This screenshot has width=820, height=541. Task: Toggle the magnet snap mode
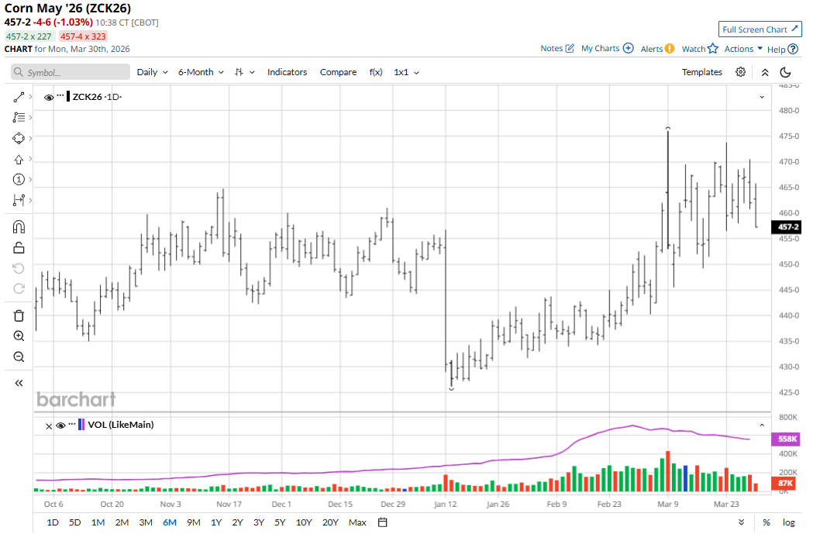click(19, 227)
